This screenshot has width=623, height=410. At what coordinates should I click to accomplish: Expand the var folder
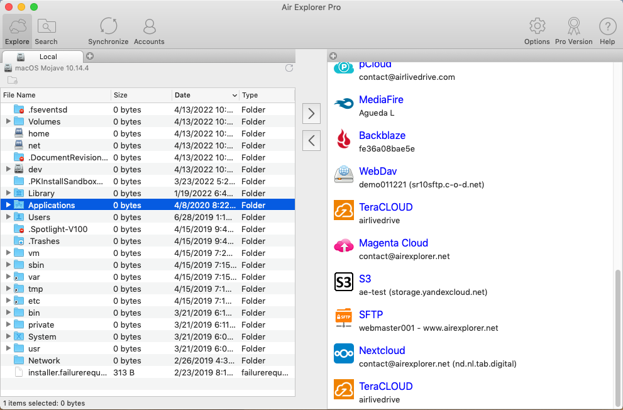tap(8, 277)
